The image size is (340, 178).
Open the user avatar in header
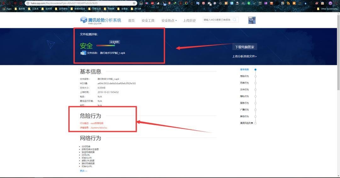[252, 20]
